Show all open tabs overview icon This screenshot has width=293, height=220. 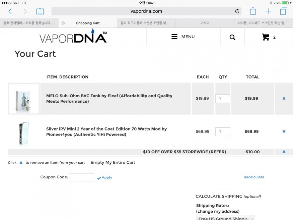[284, 11]
